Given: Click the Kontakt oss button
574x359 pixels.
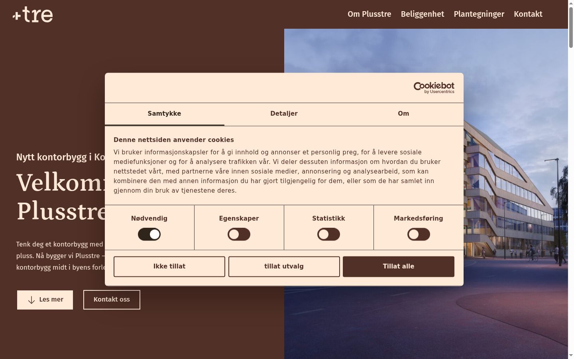Looking at the screenshot, I should tap(112, 300).
